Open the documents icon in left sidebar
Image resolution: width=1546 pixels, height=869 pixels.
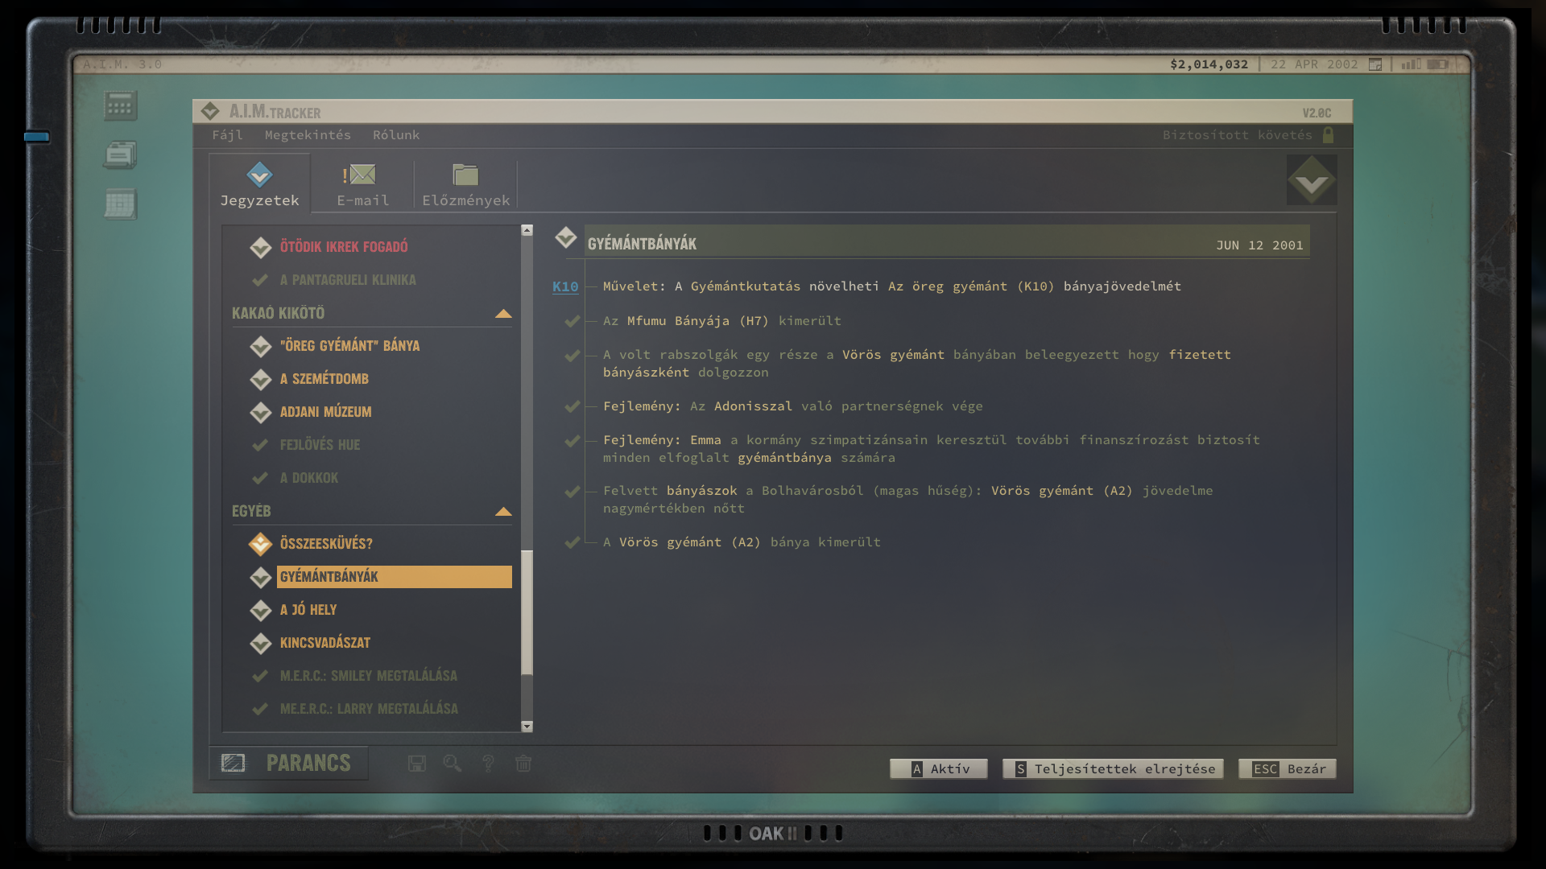(x=121, y=154)
